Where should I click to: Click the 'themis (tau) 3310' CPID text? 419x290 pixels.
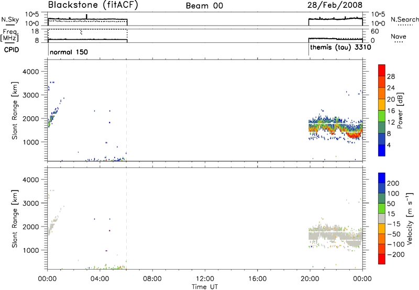pyautogui.click(x=340, y=48)
